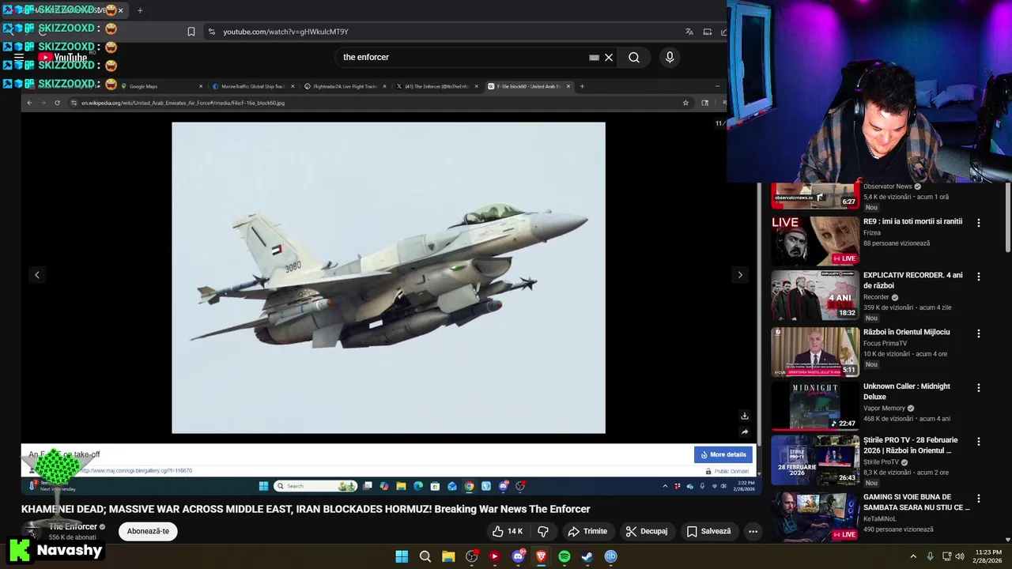1012x569 pixels.
Task: Open the on-screen keyboard icon in the search box
Action: click(x=594, y=58)
